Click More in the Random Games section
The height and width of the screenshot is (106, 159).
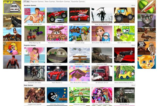133,6
